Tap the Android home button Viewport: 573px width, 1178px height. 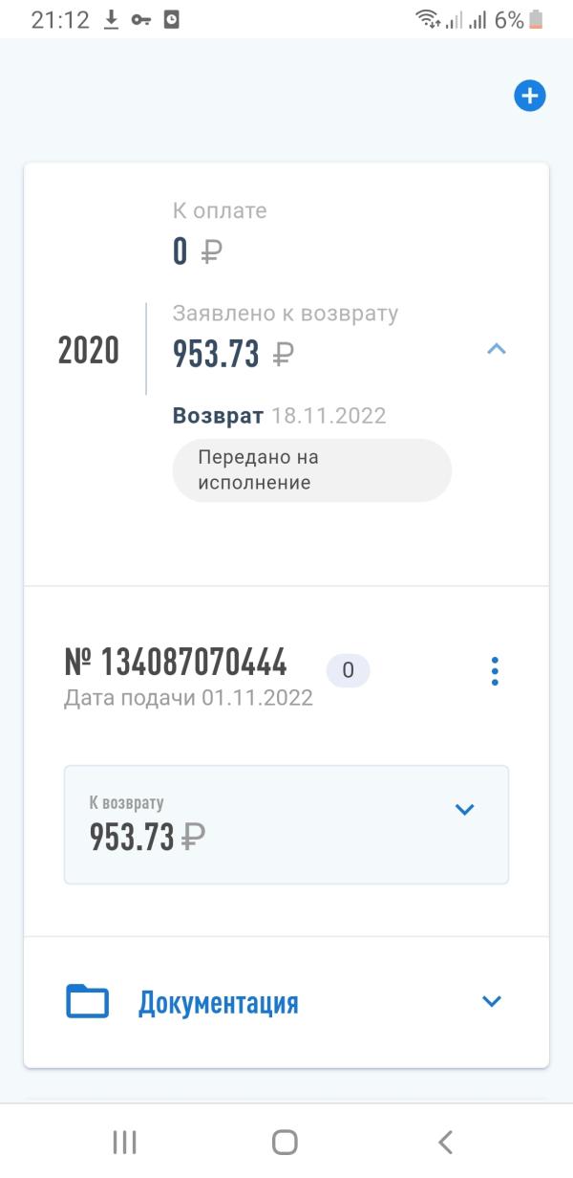click(x=285, y=1142)
